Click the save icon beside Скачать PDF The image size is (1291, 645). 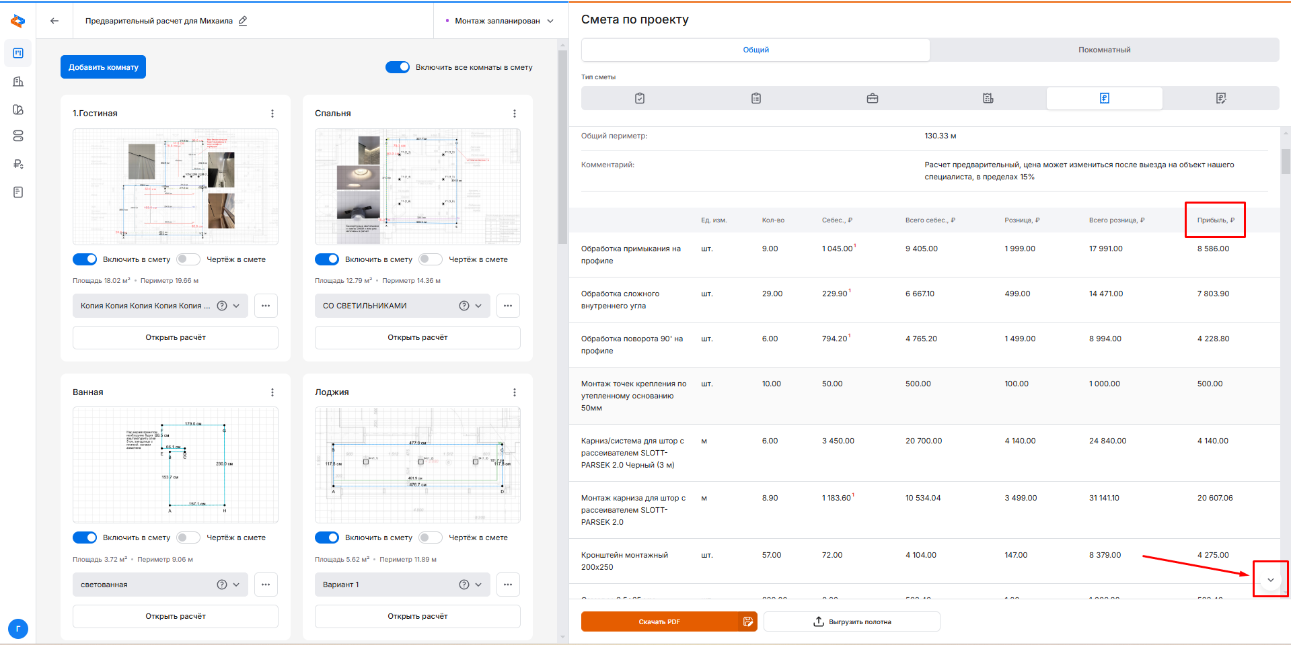(748, 621)
